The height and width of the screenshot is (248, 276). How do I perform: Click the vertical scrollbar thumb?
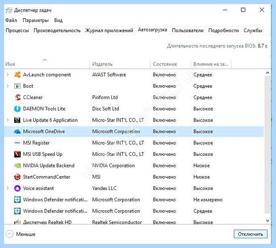click(x=268, y=145)
